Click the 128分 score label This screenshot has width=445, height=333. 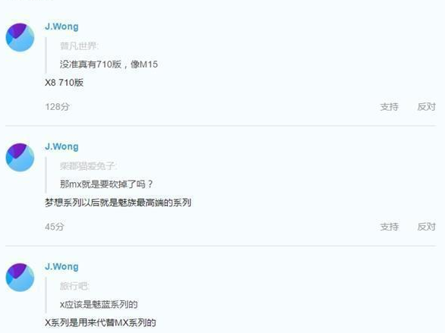[x=57, y=107]
